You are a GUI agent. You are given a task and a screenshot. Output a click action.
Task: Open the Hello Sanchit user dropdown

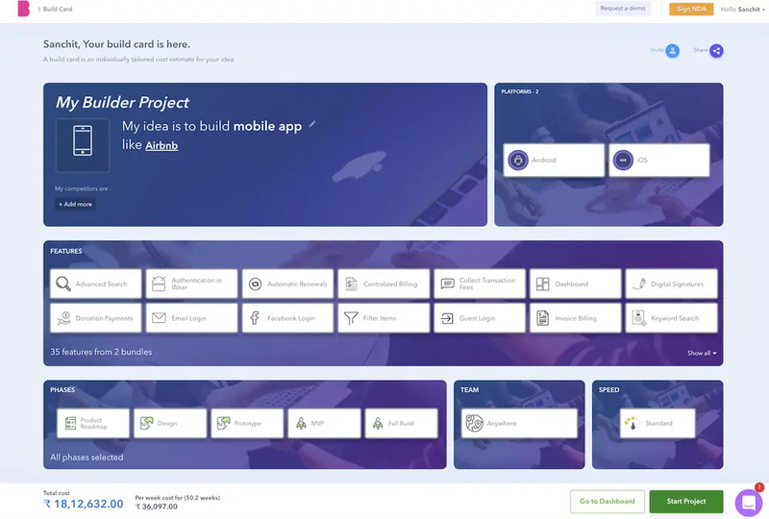(x=742, y=10)
